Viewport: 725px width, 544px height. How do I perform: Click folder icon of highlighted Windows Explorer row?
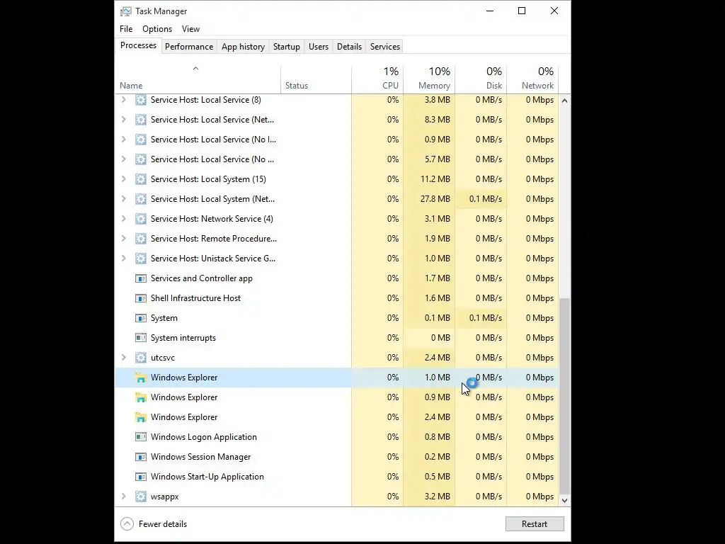(141, 378)
